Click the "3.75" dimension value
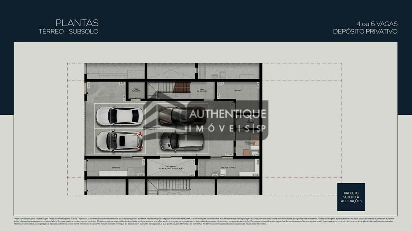 (220, 83)
